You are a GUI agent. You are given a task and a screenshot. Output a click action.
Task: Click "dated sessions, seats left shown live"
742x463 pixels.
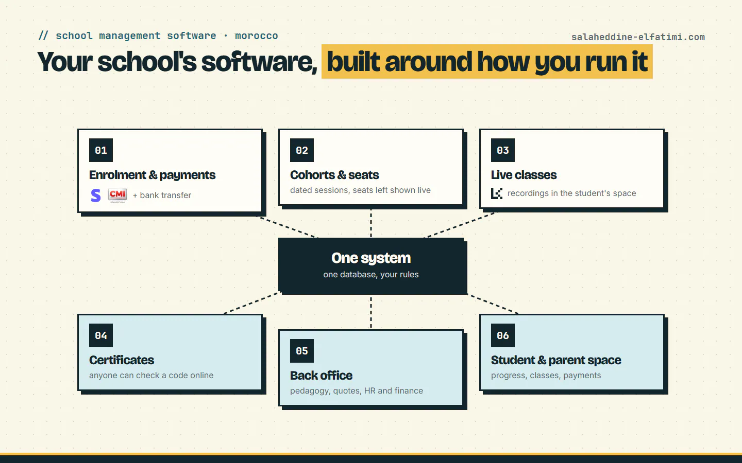click(360, 190)
